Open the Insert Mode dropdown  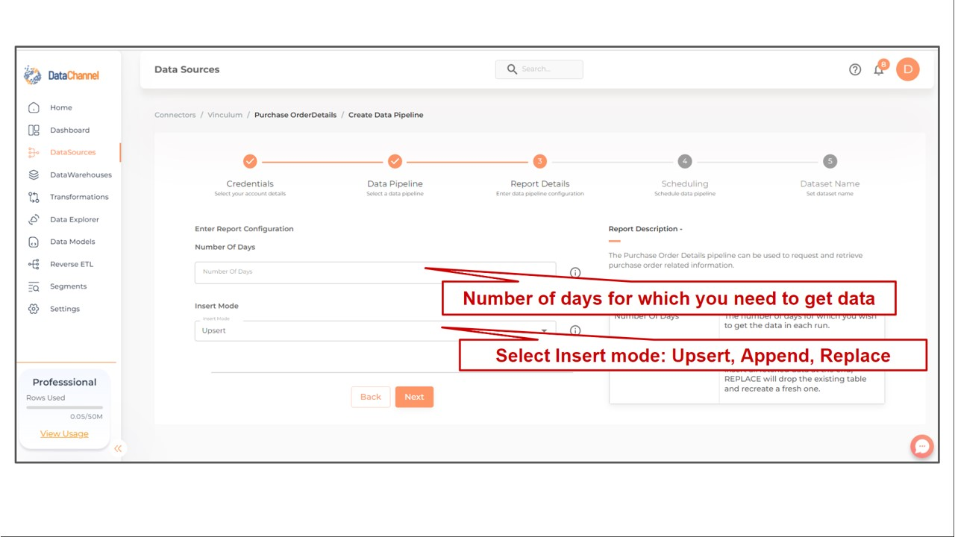pos(375,330)
